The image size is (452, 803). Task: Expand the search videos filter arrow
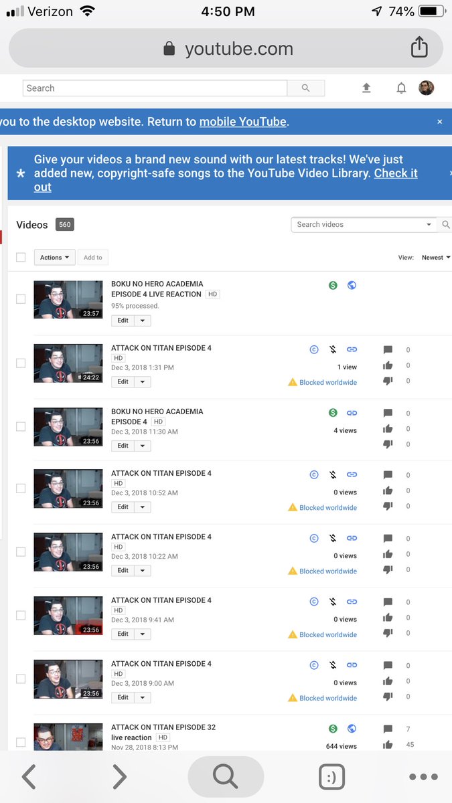[429, 225]
